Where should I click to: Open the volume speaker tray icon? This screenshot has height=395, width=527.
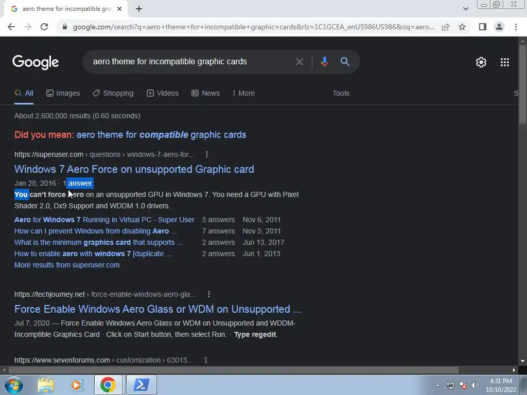tap(475, 385)
